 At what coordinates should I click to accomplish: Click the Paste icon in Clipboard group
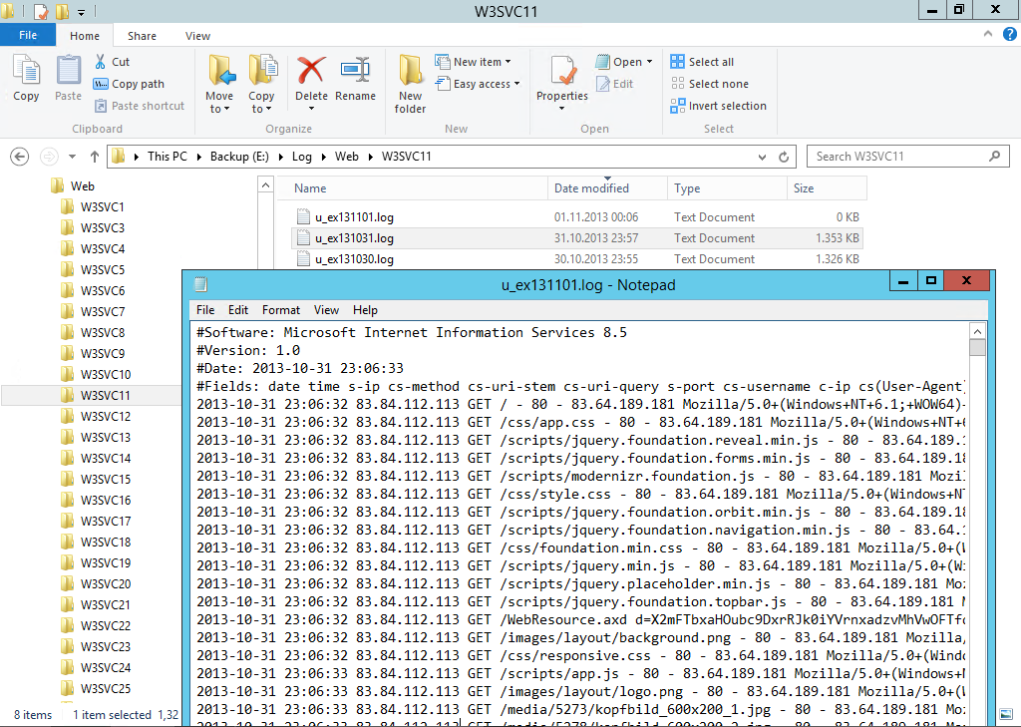coord(68,72)
